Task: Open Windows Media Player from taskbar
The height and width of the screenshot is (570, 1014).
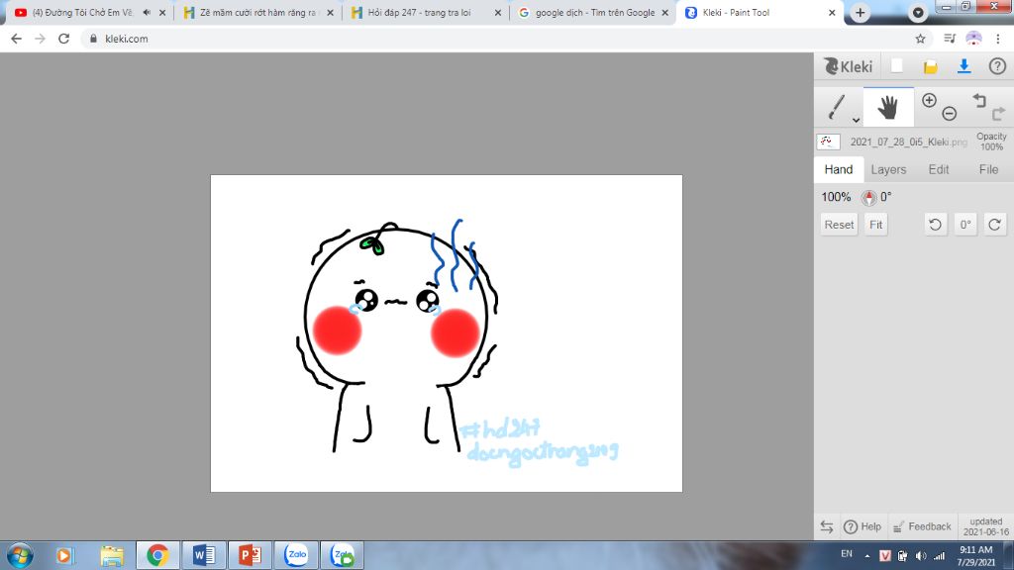Action: 64,555
